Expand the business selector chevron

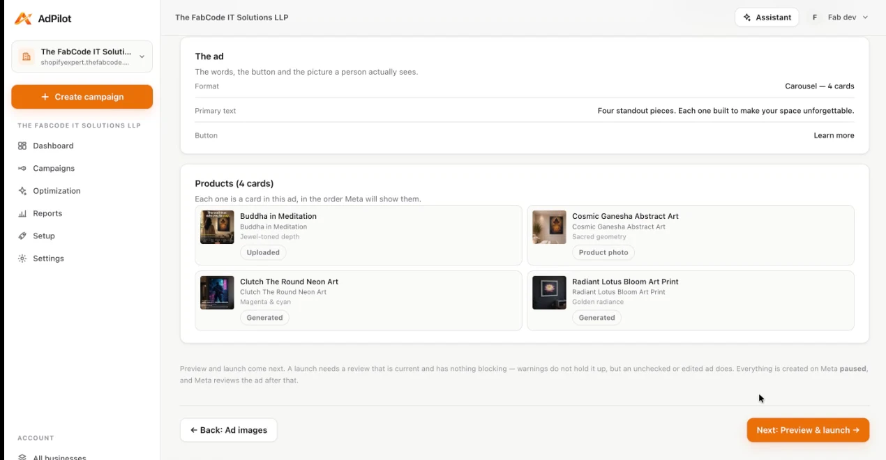[142, 56]
